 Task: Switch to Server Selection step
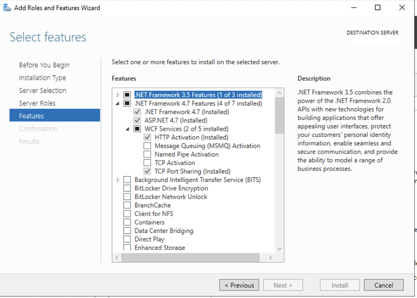pos(43,90)
